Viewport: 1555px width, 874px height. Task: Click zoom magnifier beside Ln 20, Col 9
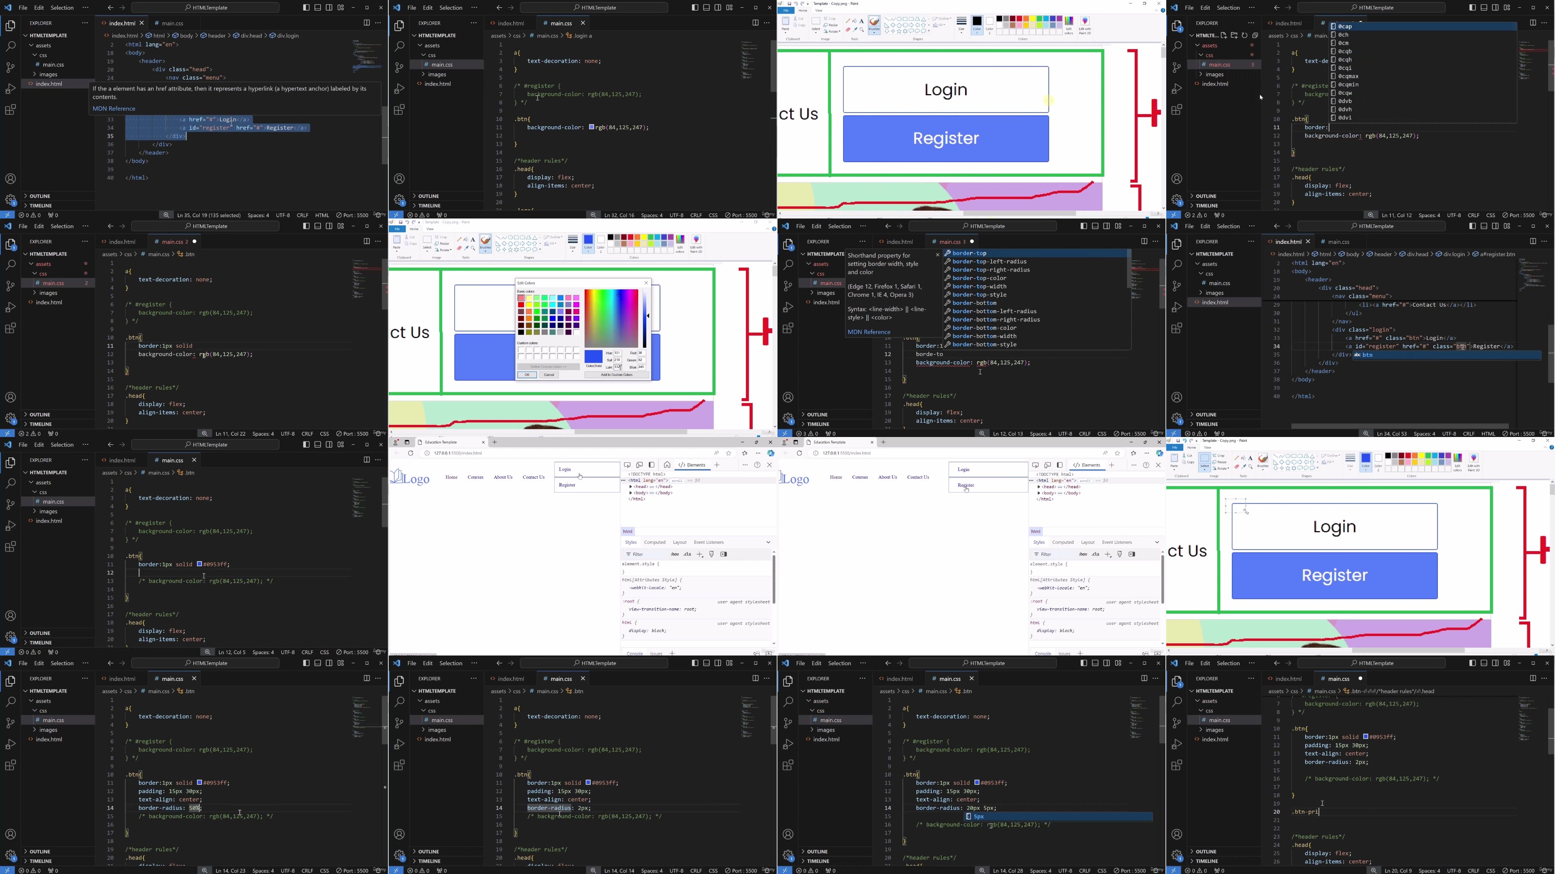pos(1373,871)
